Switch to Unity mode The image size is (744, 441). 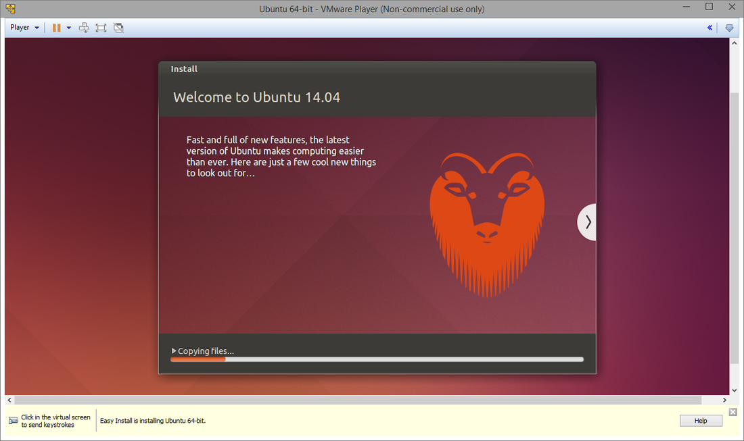(118, 28)
